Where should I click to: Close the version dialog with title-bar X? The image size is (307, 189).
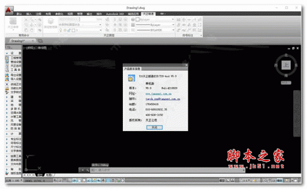186,65
